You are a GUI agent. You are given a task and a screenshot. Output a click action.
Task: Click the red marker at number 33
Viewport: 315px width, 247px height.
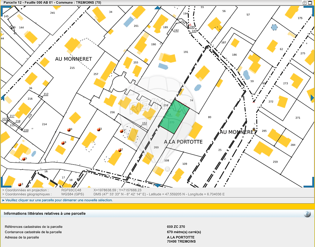(x=122, y=131)
